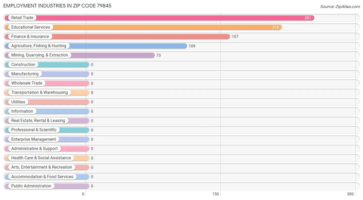This screenshot has height=200, width=363.
Task: Click the Educational Services label
Action: click(x=31, y=27)
